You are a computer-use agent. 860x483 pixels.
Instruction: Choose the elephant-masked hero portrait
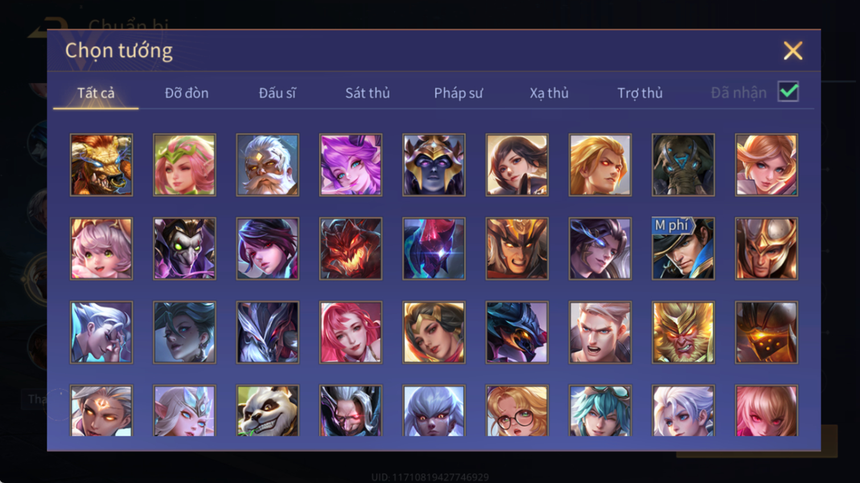click(x=683, y=165)
